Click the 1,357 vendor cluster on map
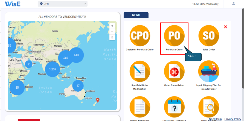Screen dimensions: 244x121 coord(53,69)
